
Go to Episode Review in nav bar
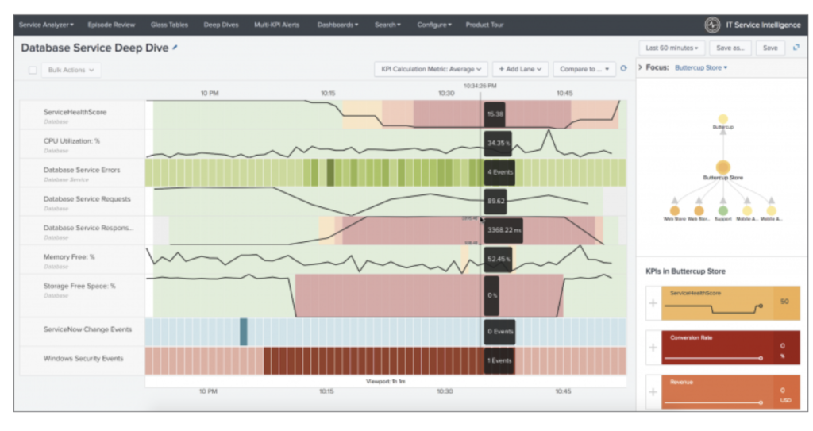(x=111, y=25)
